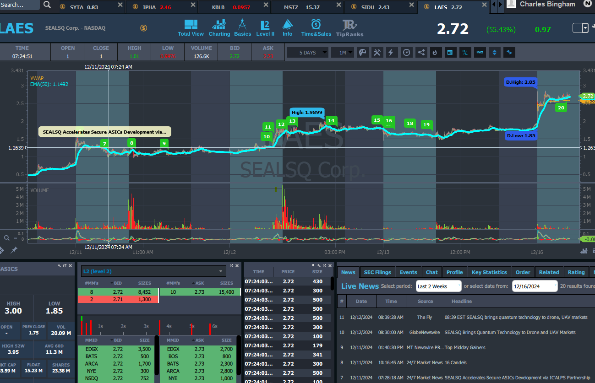Screen dimensions: 595x383
Task: Close the SYTA ticker tab
Action: point(120,5)
